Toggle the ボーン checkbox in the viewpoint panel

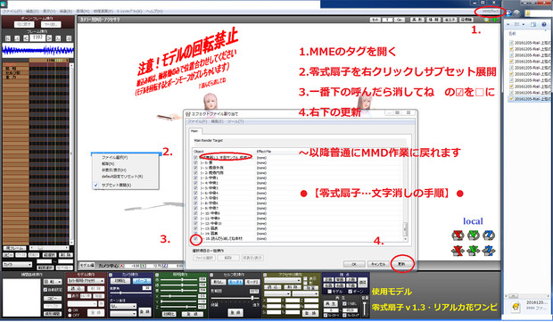click(x=351, y=292)
